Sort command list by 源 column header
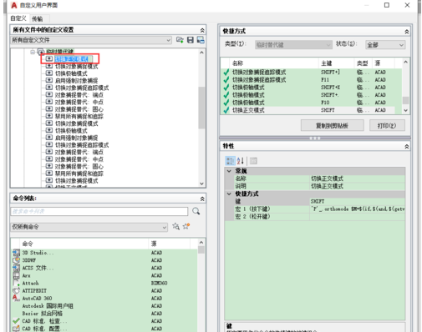The height and width of the screenshot is (332, 422). (x=169, y=244)
